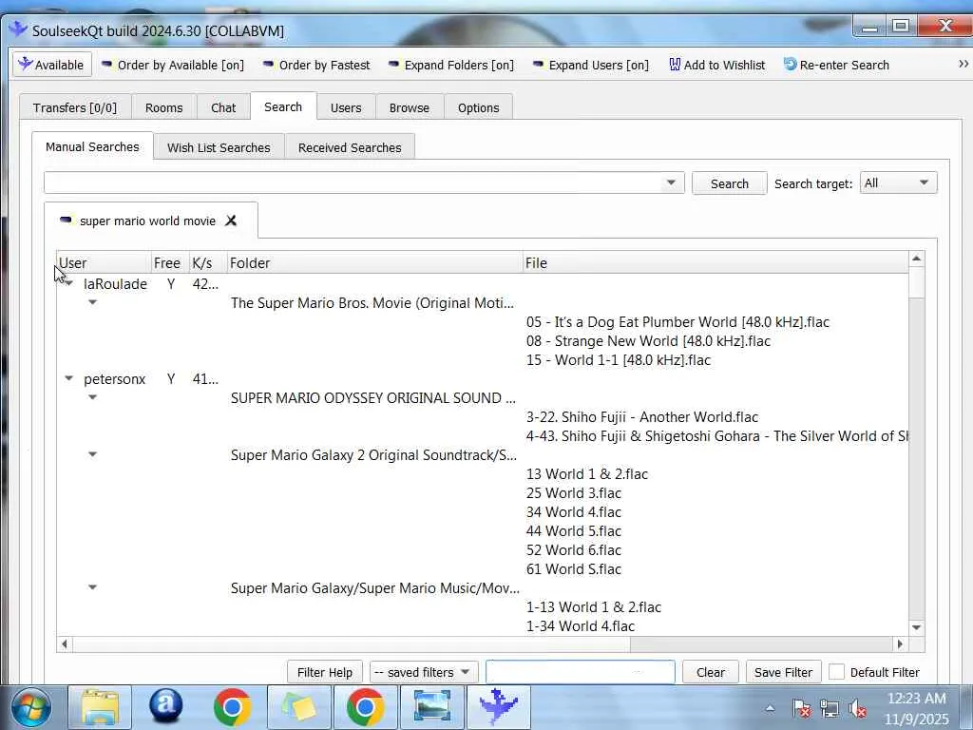The height and width of the screenshot is (730, 973).
Task: Click into the search query field
Action: click(x=352, y=183)
